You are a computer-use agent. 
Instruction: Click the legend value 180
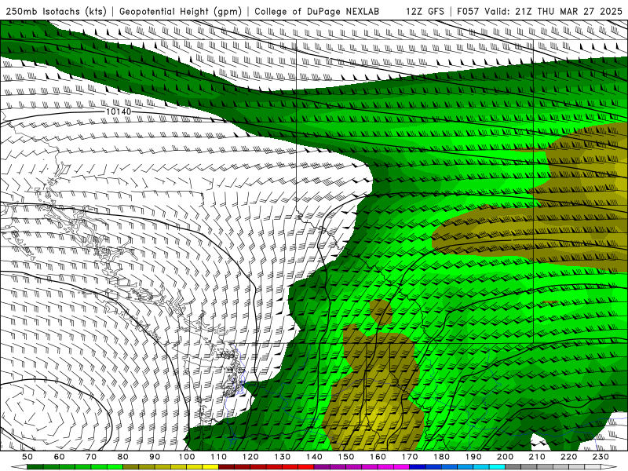click(441, 457)
